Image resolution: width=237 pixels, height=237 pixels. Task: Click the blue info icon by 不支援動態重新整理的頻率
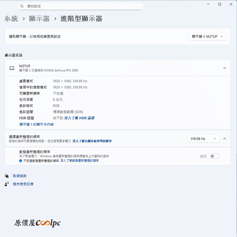[21, 161]
